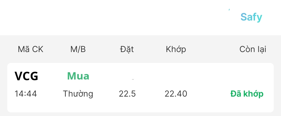281x116 pixels.
Task: Click empty space above Đã khớp status
Action: [x=247, y=76]
